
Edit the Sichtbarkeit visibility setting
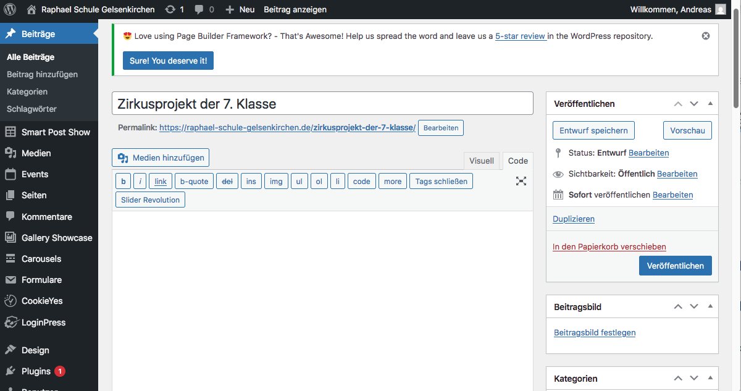677,174
